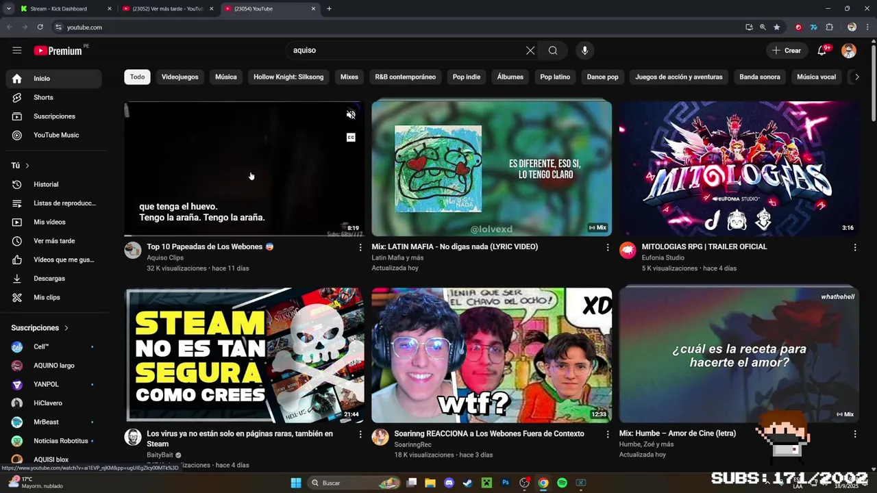Screen dimensions: 877x493
Task: Open Historial in the sidebar
Action: (x=53, y=184)
